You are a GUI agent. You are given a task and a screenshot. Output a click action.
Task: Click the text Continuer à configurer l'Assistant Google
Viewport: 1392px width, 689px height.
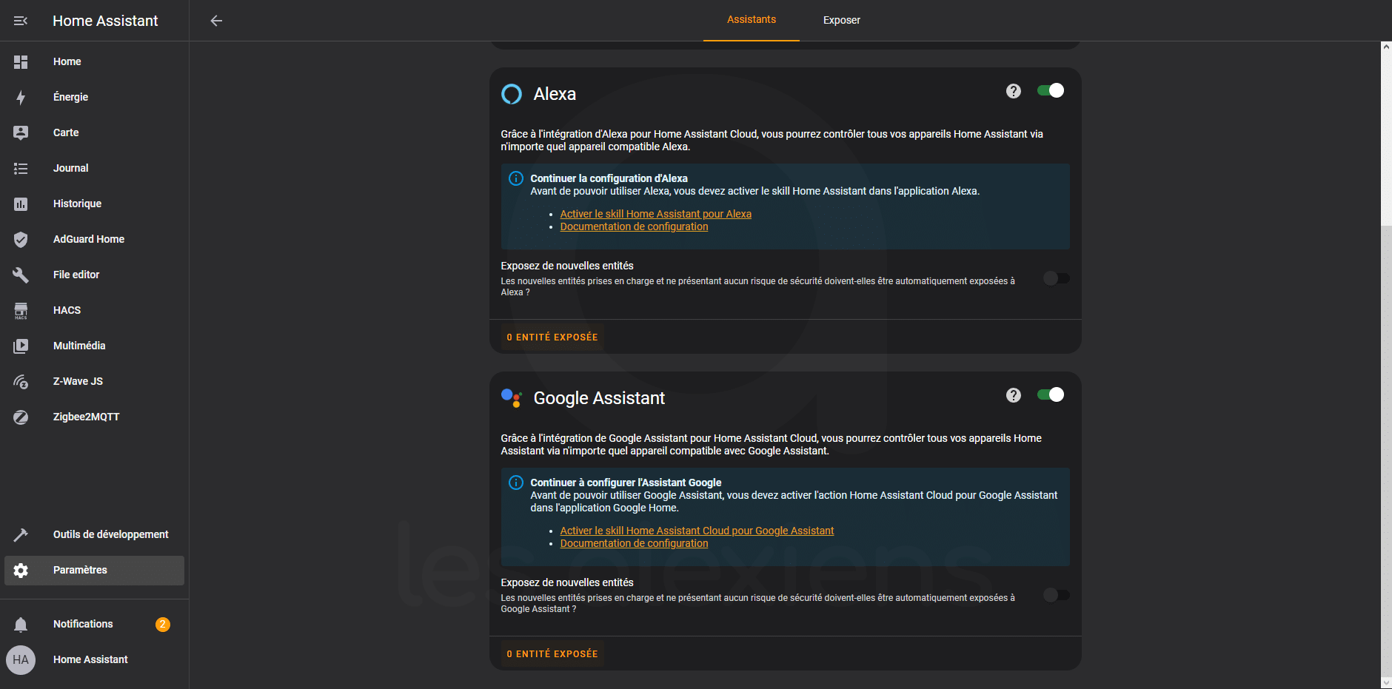626,483
